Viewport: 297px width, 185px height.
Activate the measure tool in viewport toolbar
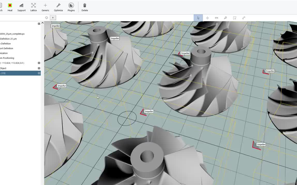pos(216,18)
